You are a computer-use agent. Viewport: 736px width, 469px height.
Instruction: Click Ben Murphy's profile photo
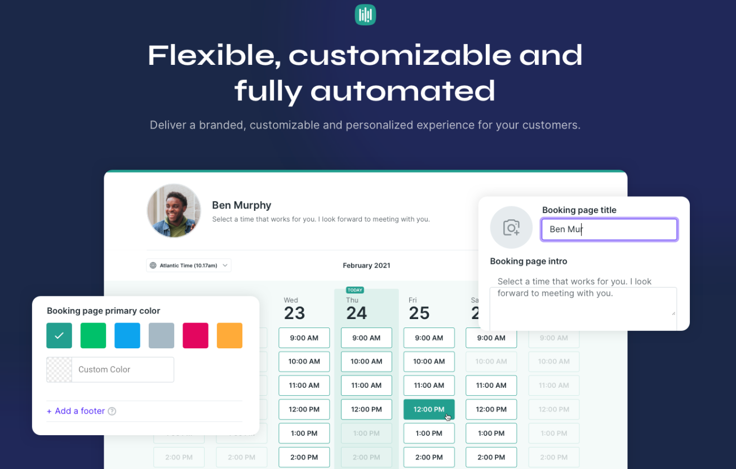click(174, 211)
